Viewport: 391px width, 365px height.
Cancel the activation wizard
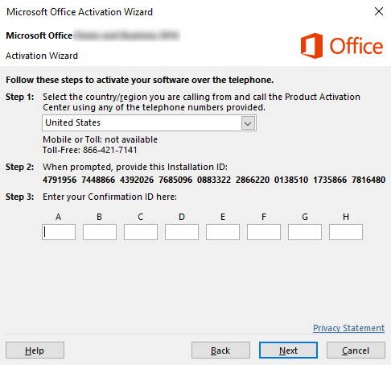tap(356, 350)
